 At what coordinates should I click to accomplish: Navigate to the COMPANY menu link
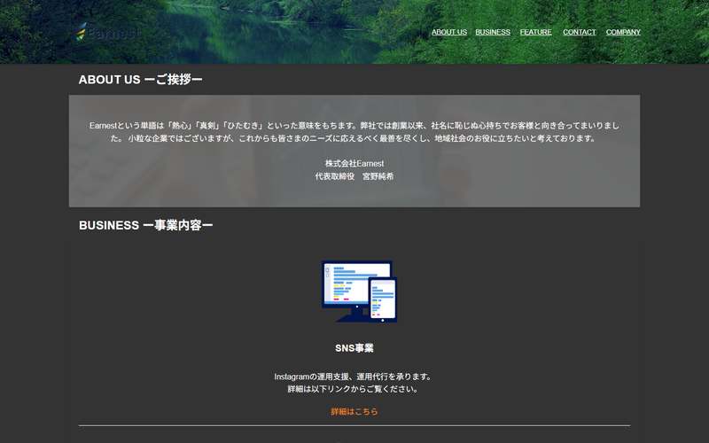(x=623, y=32)
